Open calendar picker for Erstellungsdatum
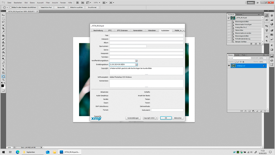Viewport: 275px width, 155px height. coord(136,65)
